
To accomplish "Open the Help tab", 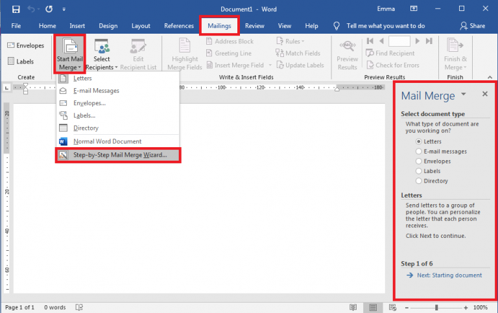I will 311,26.
